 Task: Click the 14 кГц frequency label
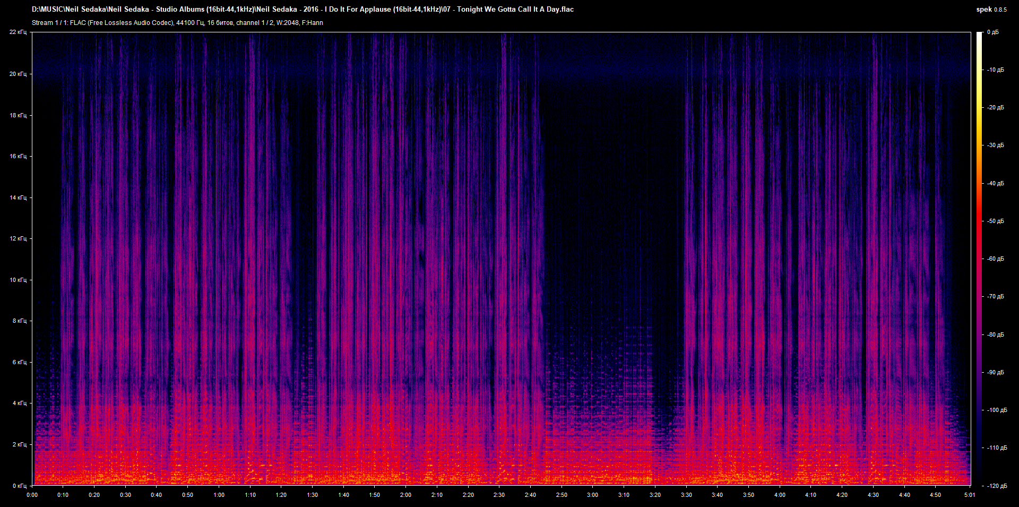[x=18, y=197]
